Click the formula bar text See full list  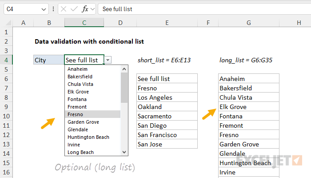tap(117, 9)
